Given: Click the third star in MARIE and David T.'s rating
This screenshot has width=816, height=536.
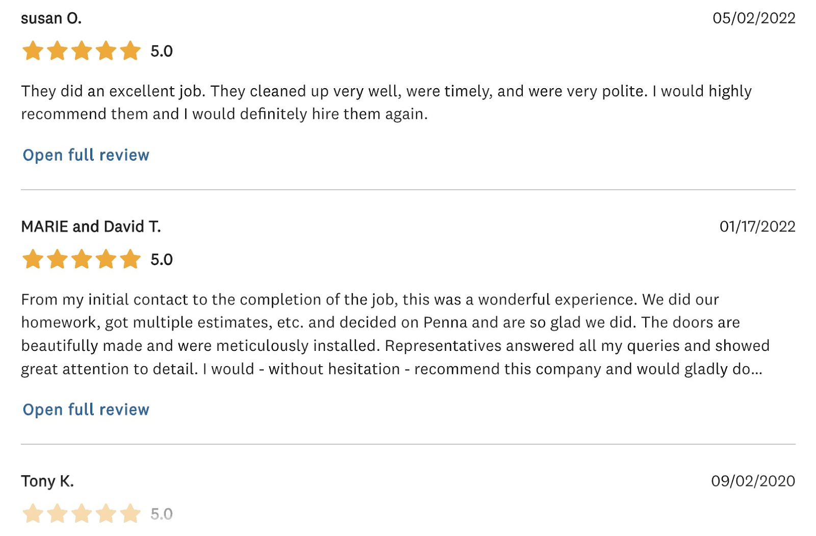Looking at the screenshot, I should (81, 259).
